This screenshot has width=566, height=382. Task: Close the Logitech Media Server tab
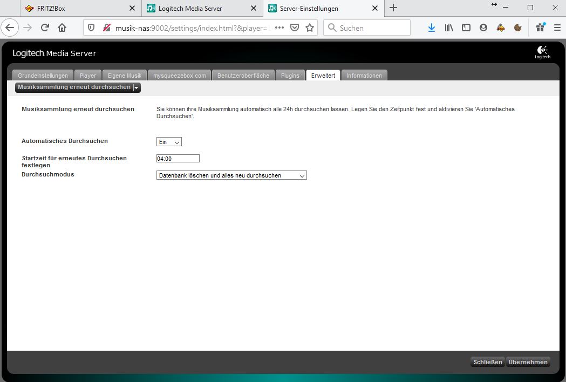pyautogui.click(x=254, y=8)
